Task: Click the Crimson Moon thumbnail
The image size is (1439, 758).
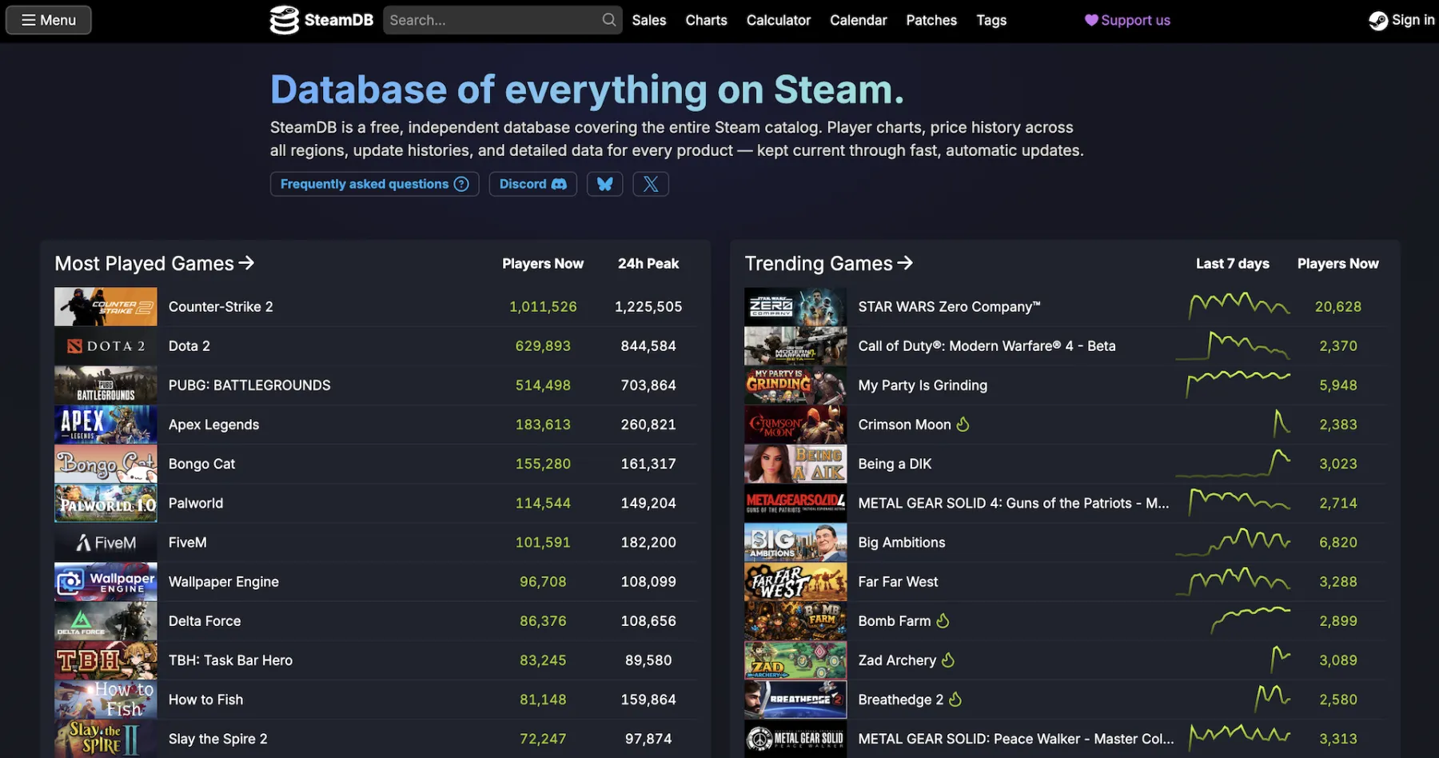Action: [x=795, y=425]
